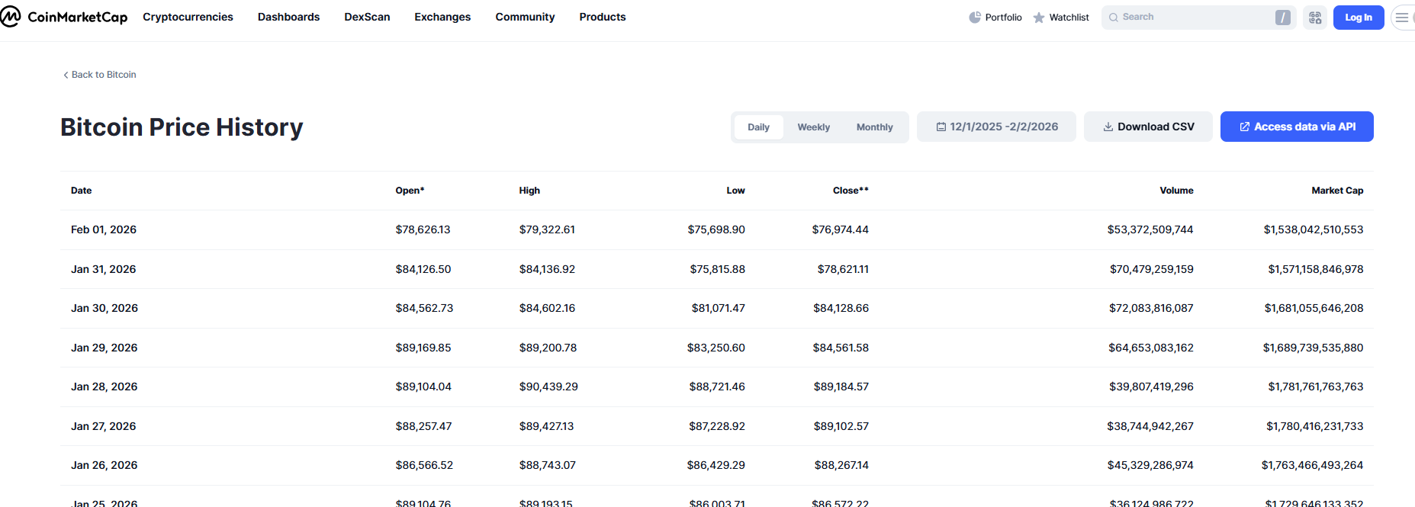Expand the Cryptocurrencies nav menu
1415x507 pixels.
coord(188,17)
